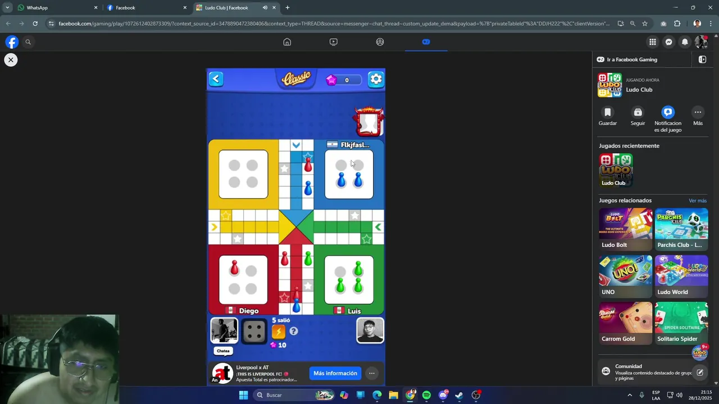719x404 pixels.
Task: Click the Flkjfasl... player name
Action: pos(355,145)
